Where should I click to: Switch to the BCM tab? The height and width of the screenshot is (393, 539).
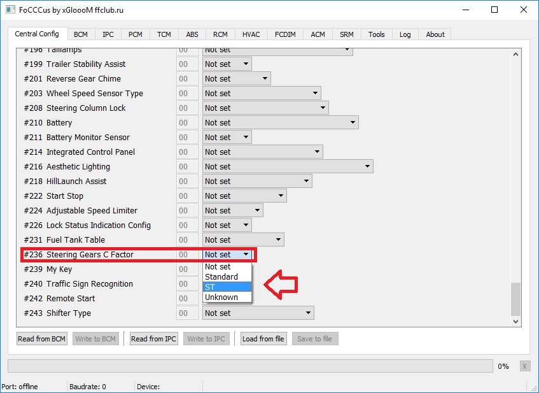81,34
